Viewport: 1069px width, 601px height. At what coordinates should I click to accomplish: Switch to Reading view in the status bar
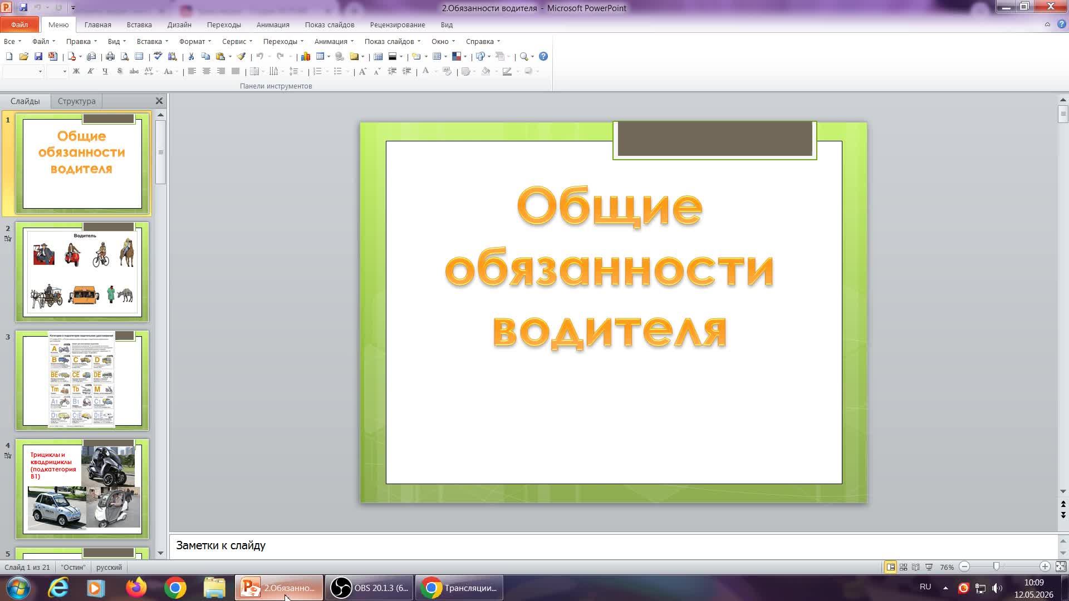[916, 567]
